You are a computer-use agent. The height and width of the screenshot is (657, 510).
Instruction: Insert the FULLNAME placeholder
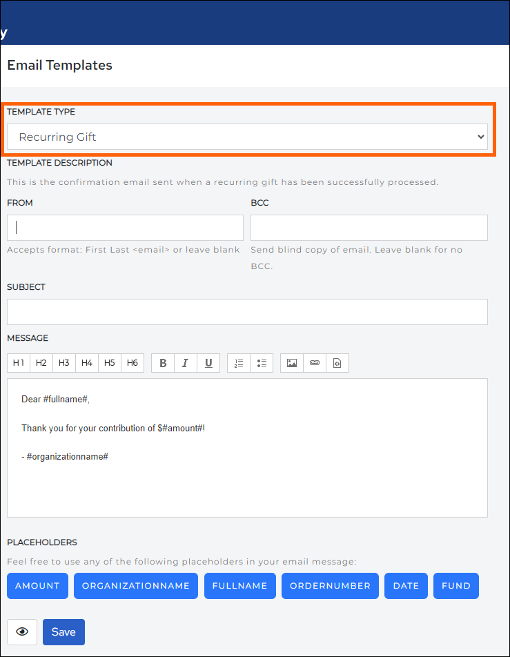click(239, 585)
